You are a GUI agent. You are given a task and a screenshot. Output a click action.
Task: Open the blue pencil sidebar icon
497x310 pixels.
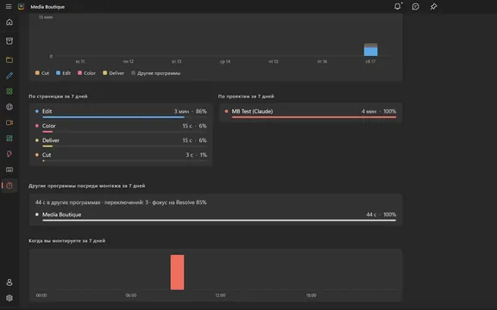coord(9,76)
